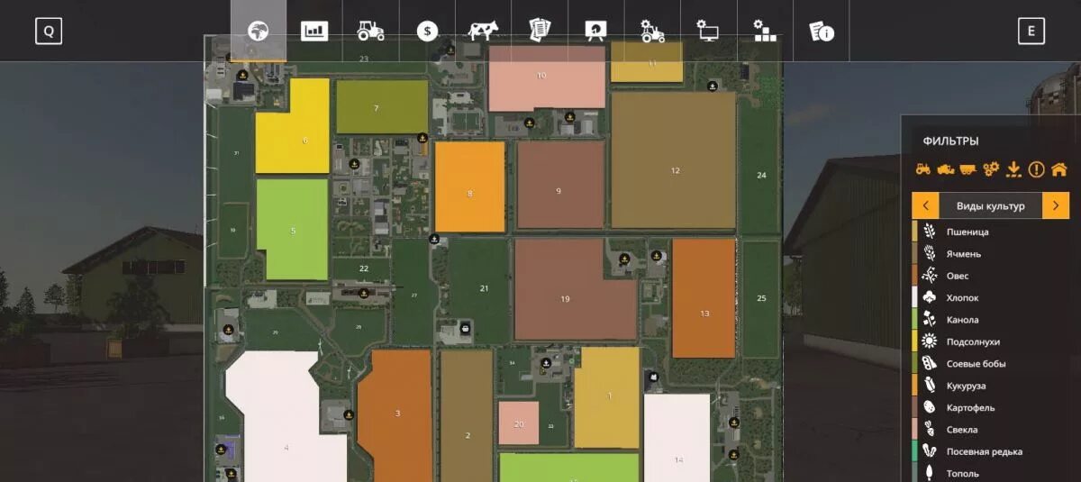Click the E next page button

tap(1031, 31)
